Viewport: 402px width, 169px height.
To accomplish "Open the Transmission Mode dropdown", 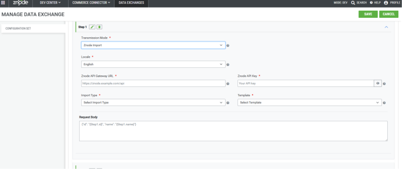I will pyautogui.click(x=153, y=45).
